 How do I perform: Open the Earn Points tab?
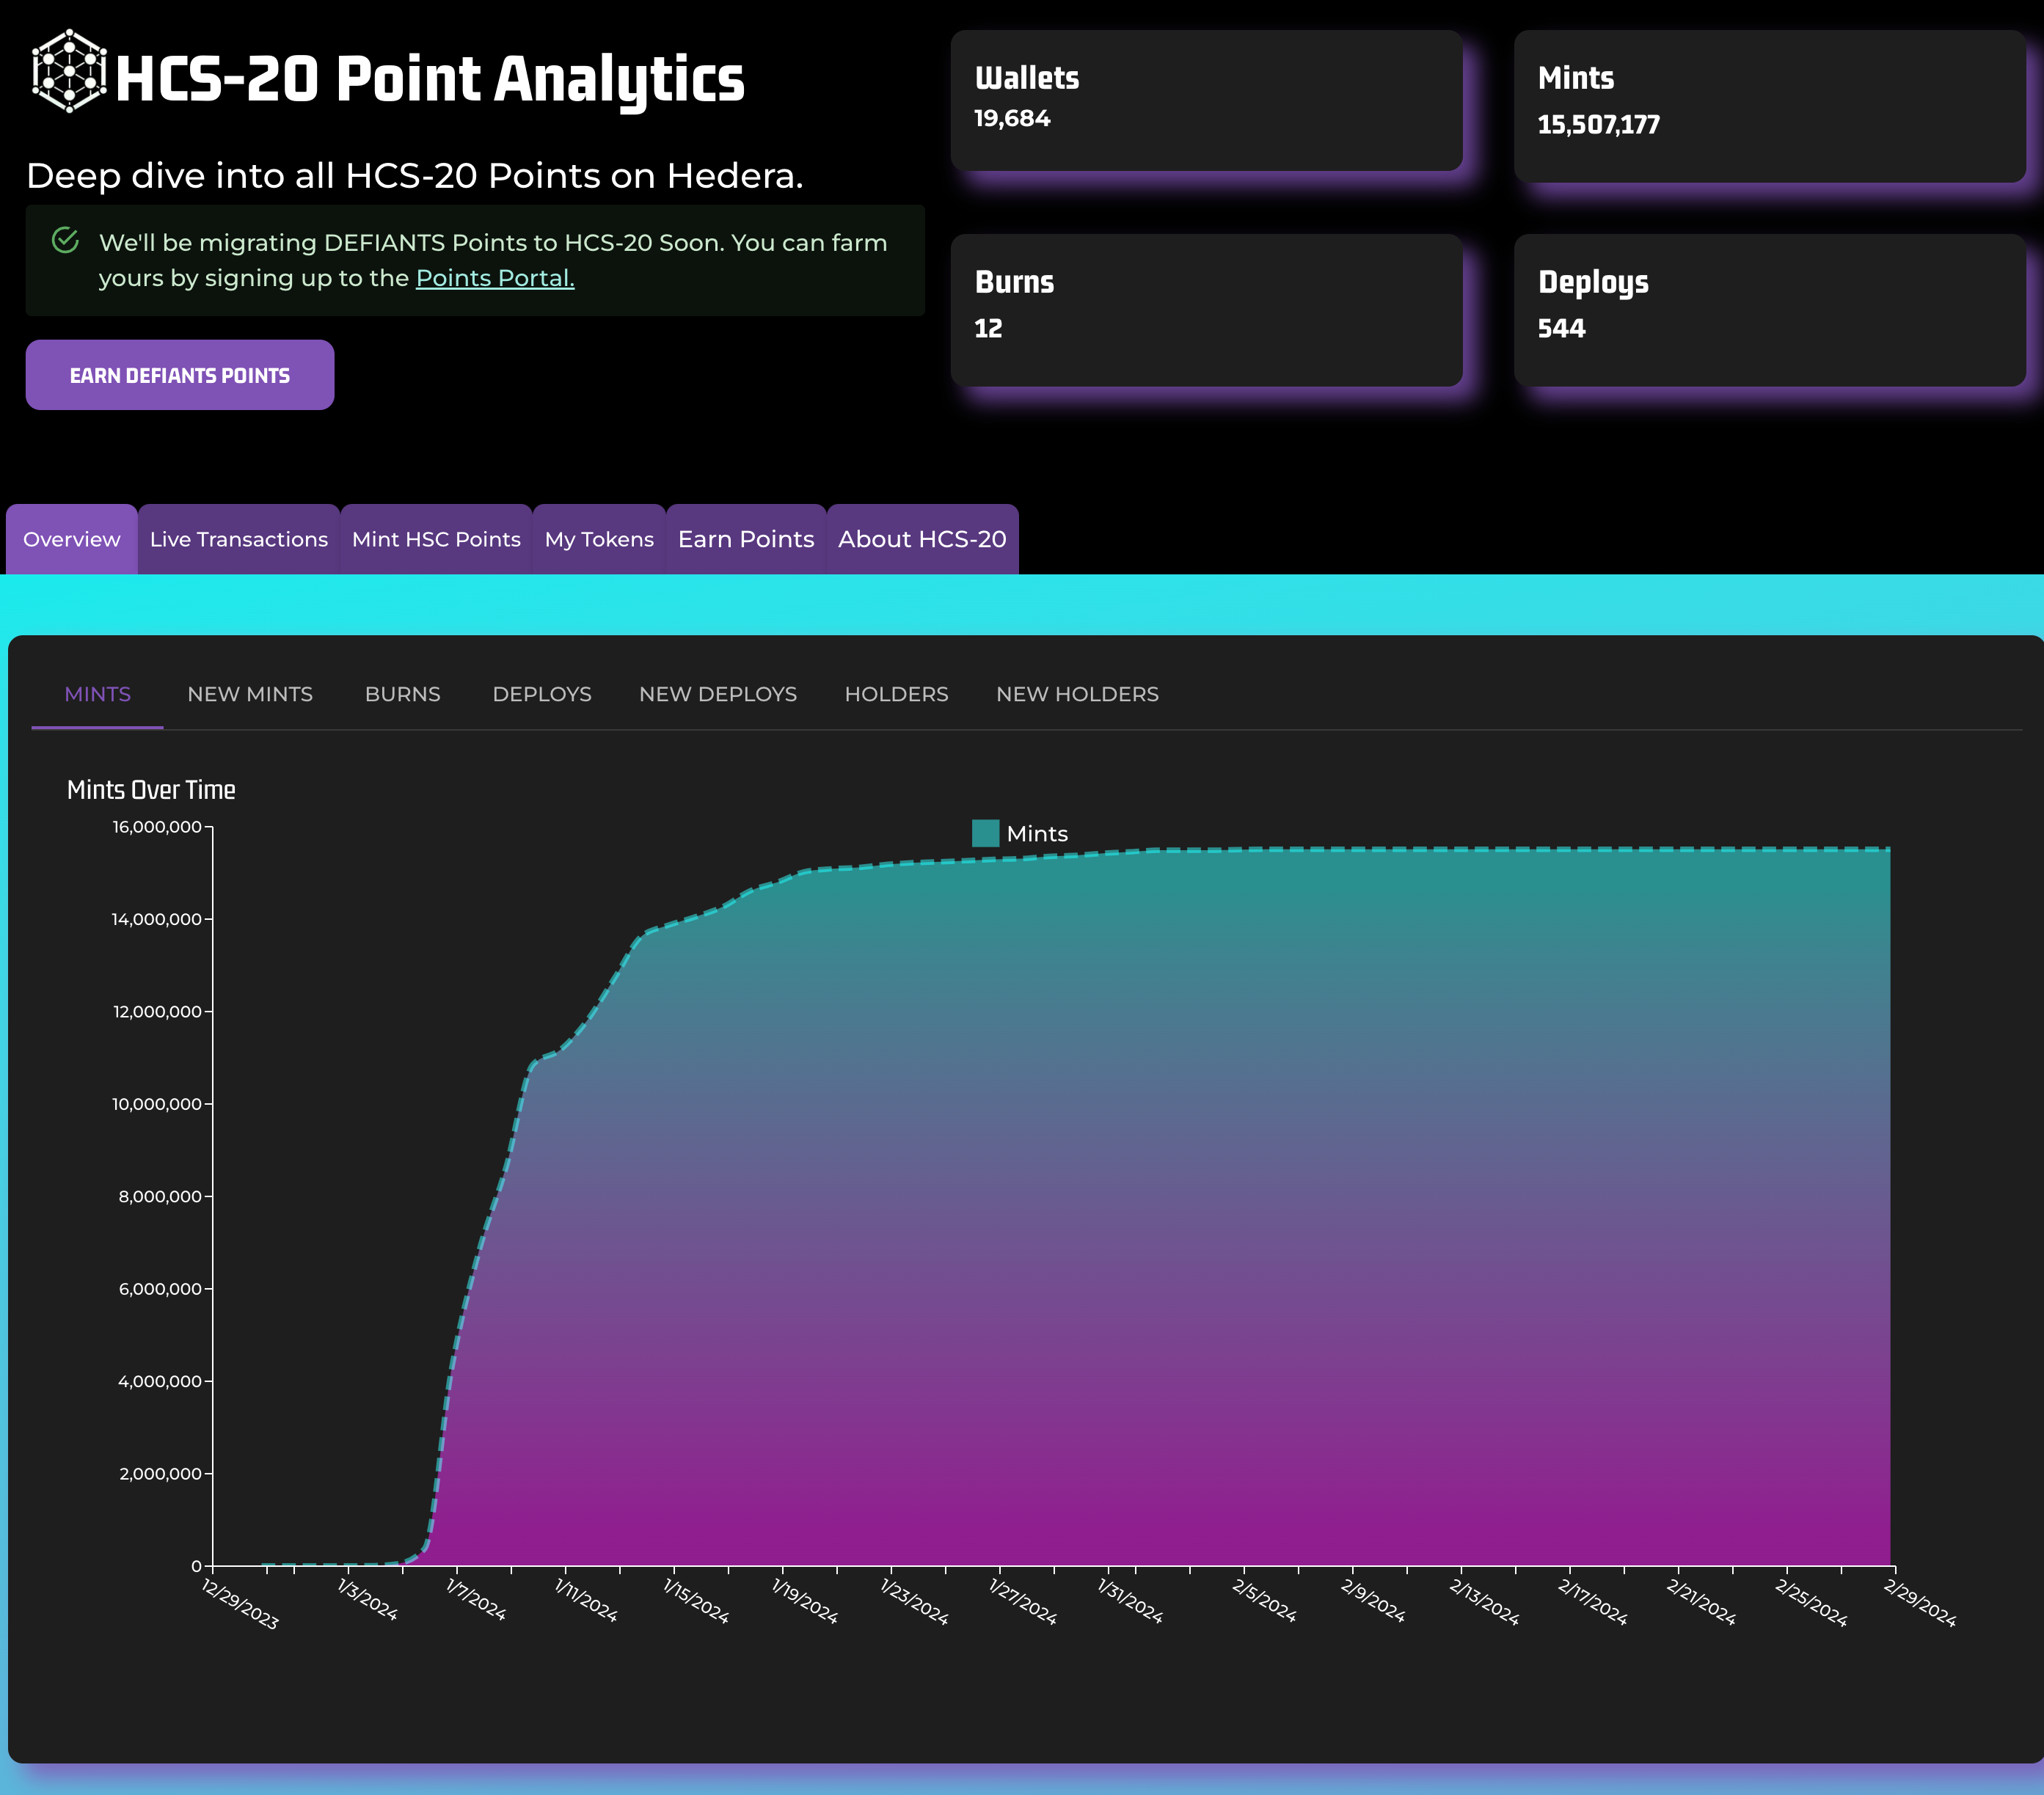point(745,539)
